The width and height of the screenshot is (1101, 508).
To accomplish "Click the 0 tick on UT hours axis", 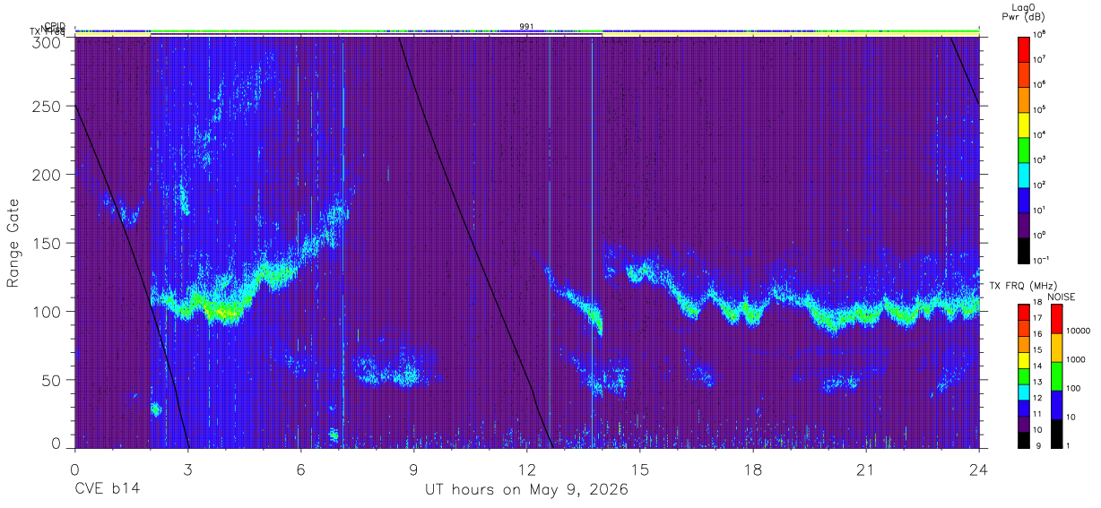I will tap(74, 469).
